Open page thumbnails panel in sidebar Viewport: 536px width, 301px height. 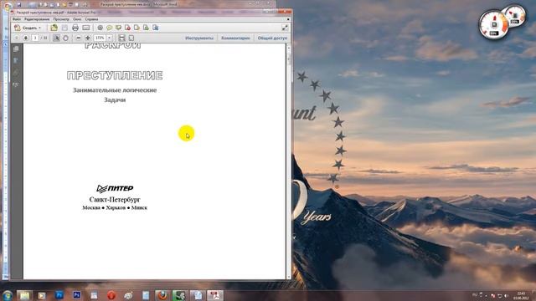tap(16, 49)
